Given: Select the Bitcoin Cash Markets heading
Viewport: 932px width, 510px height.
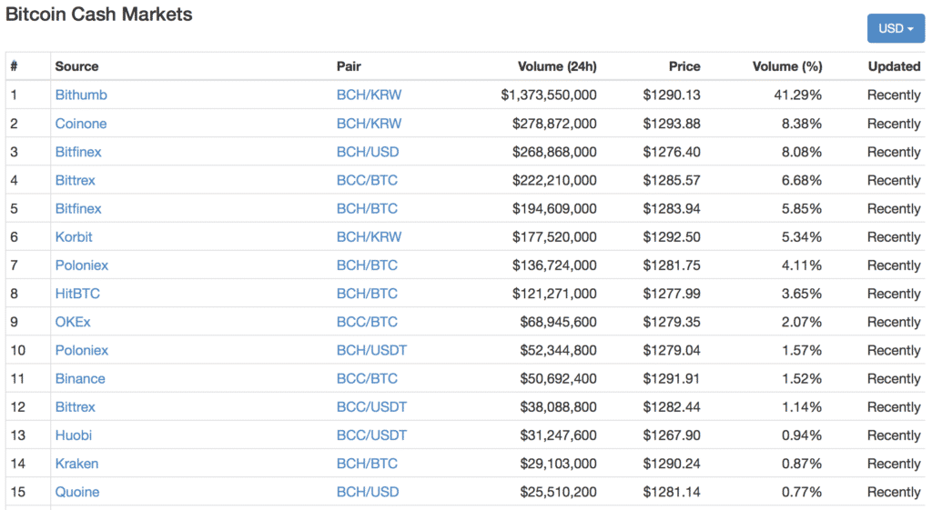Looking at the screenshot, I should point(98,15).
